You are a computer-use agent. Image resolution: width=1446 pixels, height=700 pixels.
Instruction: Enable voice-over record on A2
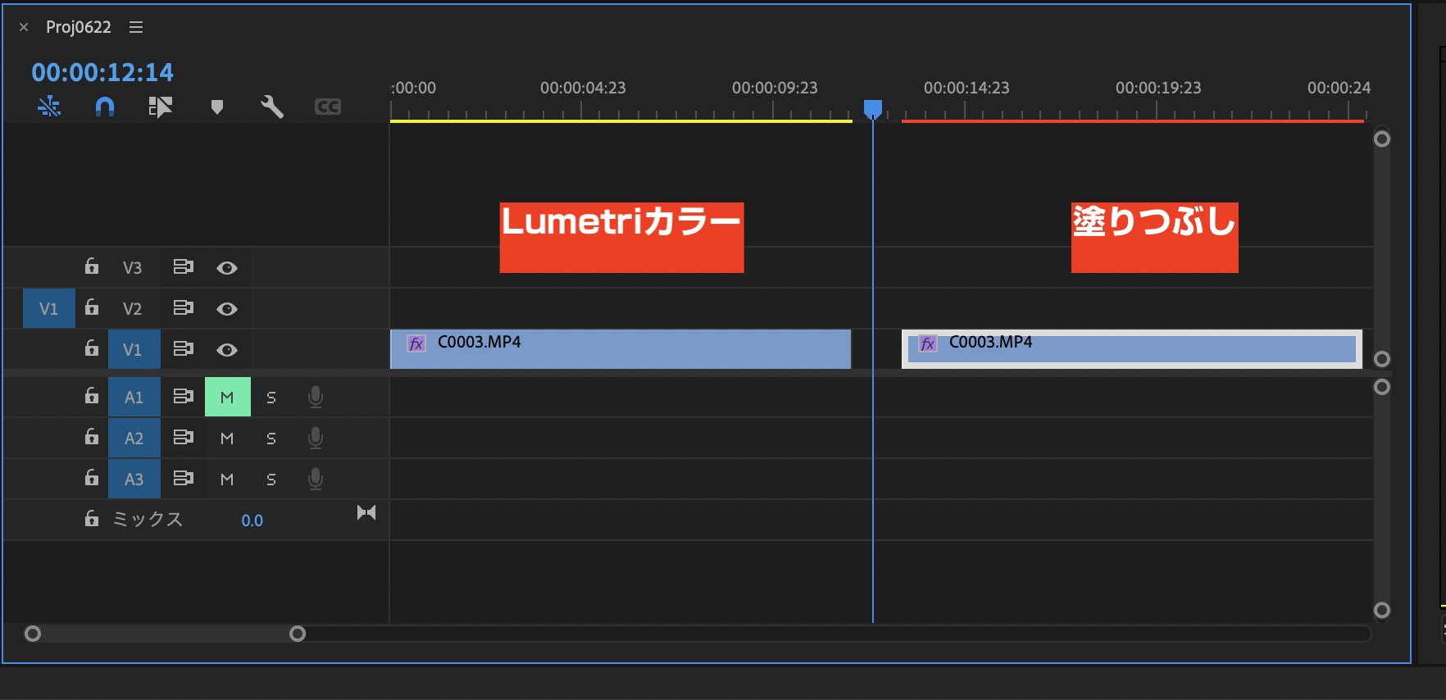(x=315, y=439)
